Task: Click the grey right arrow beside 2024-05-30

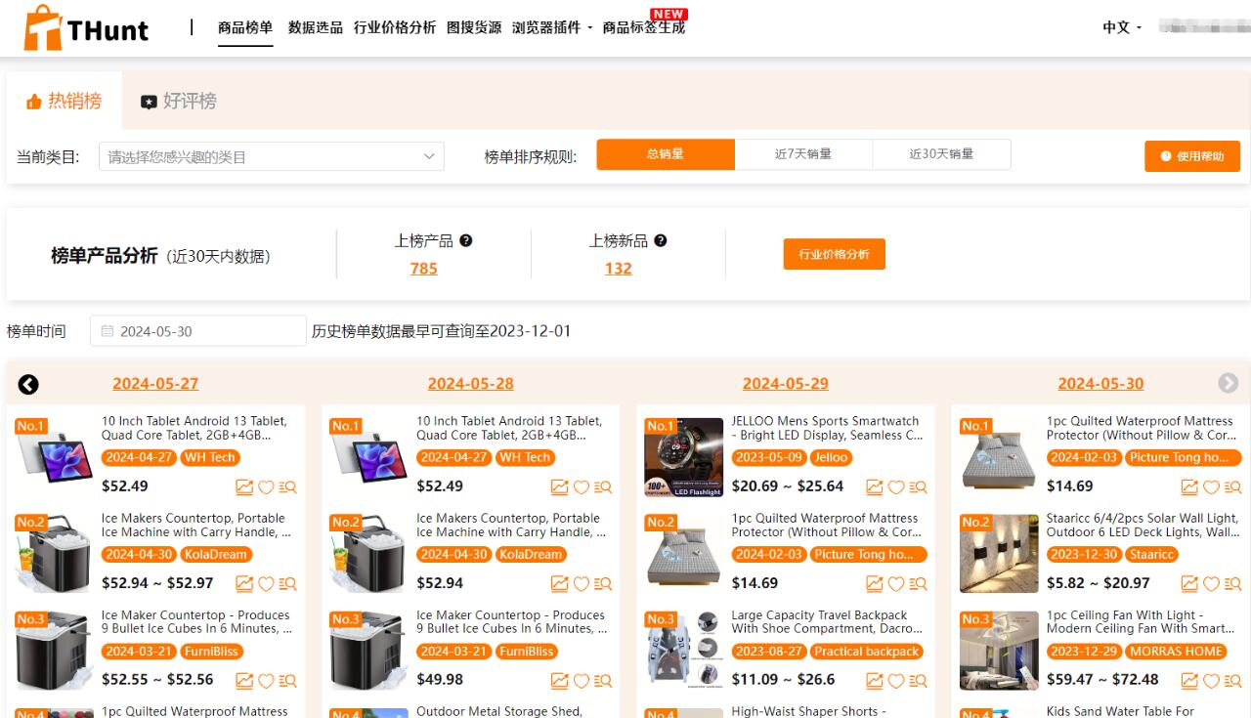Action: [1229, 383]
